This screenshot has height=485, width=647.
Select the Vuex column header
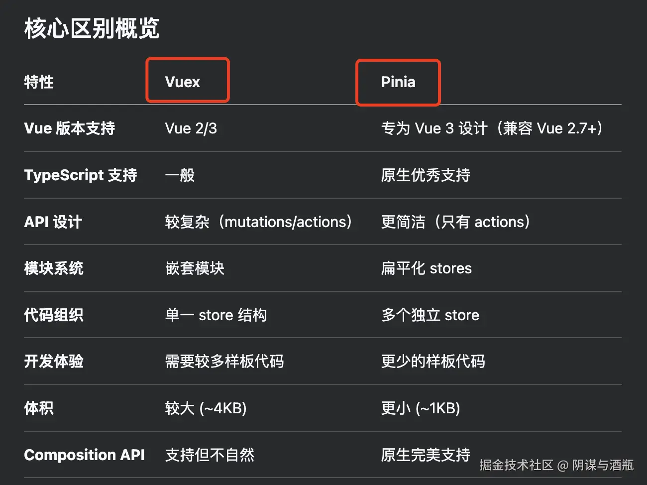(x=183, y=82)
